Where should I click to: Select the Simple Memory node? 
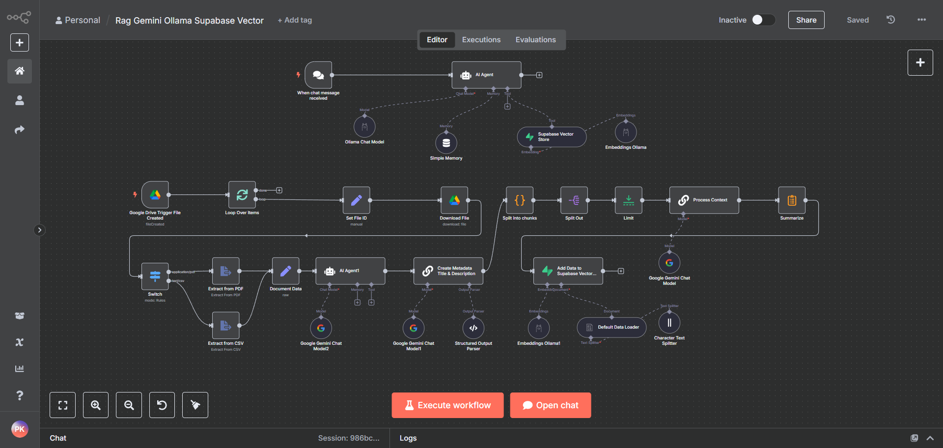pyautogui.click(x=446, y=143)
